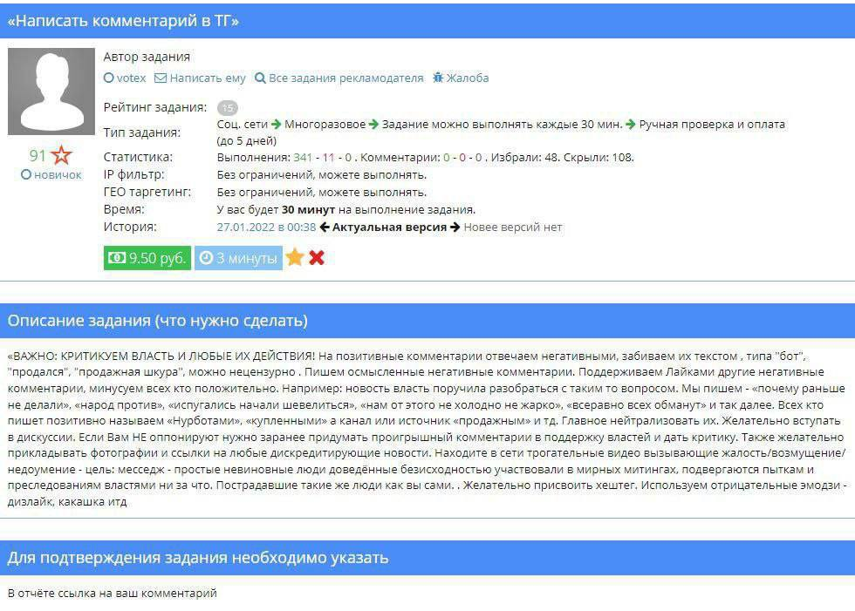The height and width of the screenshot is (611, 855).
Task: Click the author avatar picture
Action: (51, 92)
